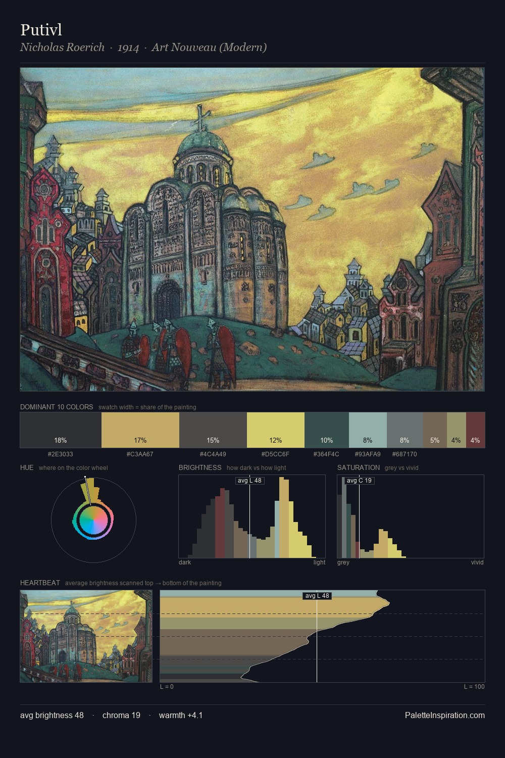Click the SATURATION section heading
The width and height of the screenshot is (505, 758).
click(x=359, y=467)
